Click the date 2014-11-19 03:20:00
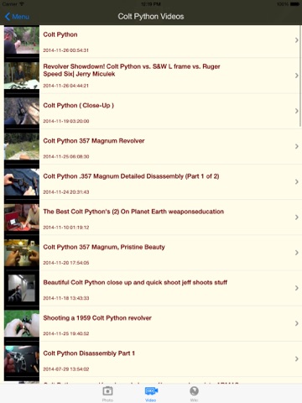The height and width of the screenshot is (403, 302). click(66, 121)
